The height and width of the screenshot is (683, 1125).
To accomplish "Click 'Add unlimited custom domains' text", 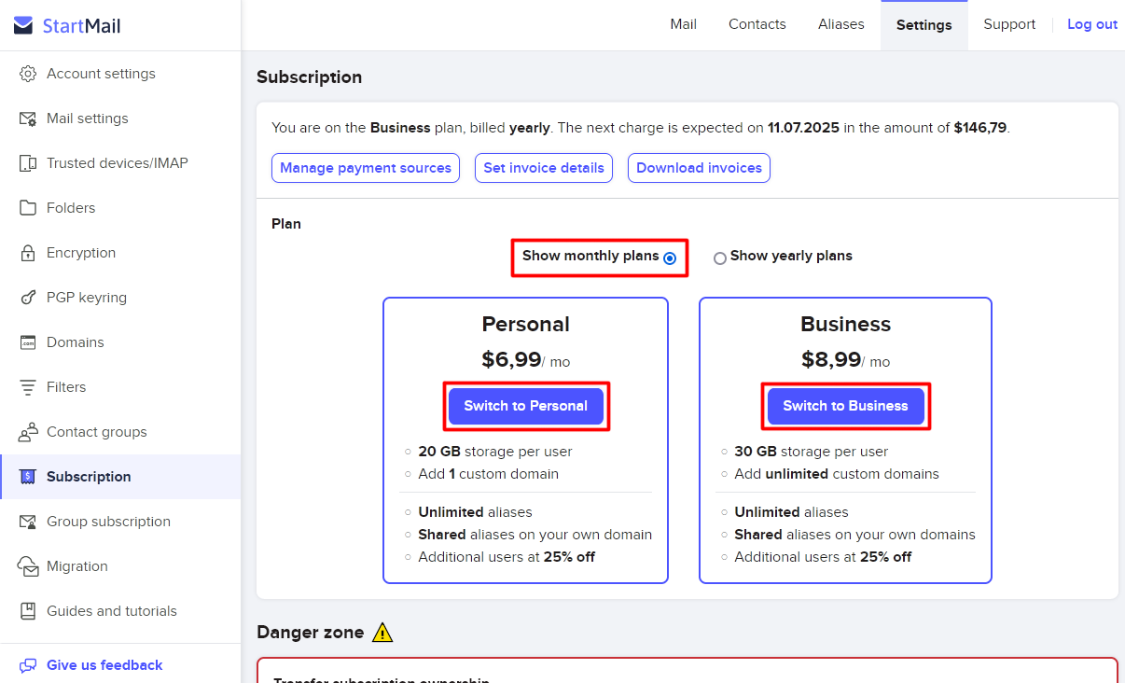I will (x=837, y=474).
